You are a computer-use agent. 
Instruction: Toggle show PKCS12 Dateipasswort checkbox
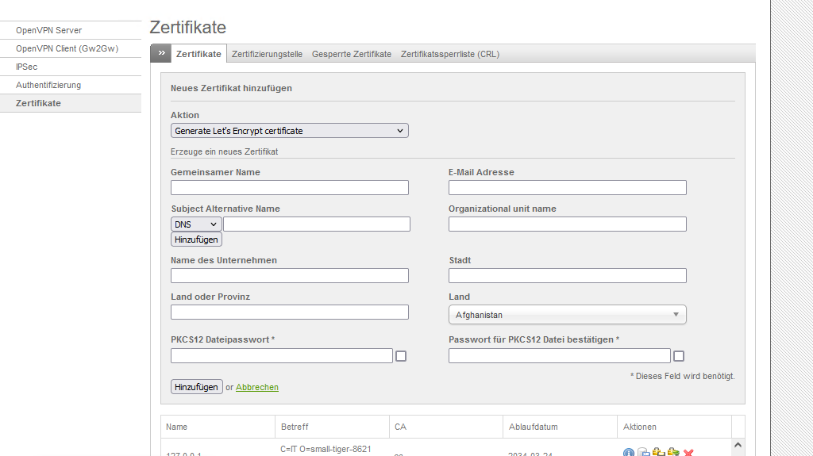401,356
